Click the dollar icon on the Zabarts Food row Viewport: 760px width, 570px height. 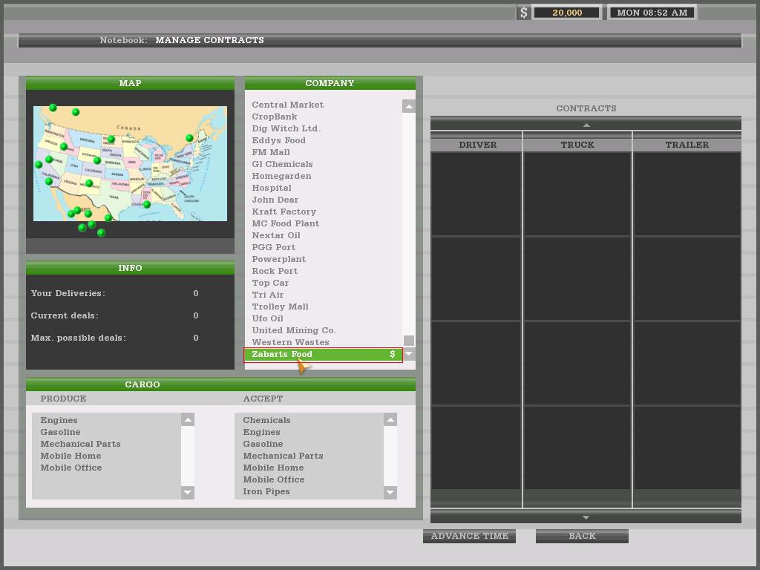[393, 354]
